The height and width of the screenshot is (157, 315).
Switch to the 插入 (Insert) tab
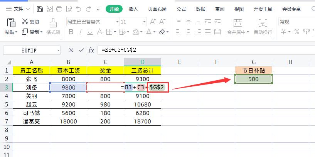[133, 9]
